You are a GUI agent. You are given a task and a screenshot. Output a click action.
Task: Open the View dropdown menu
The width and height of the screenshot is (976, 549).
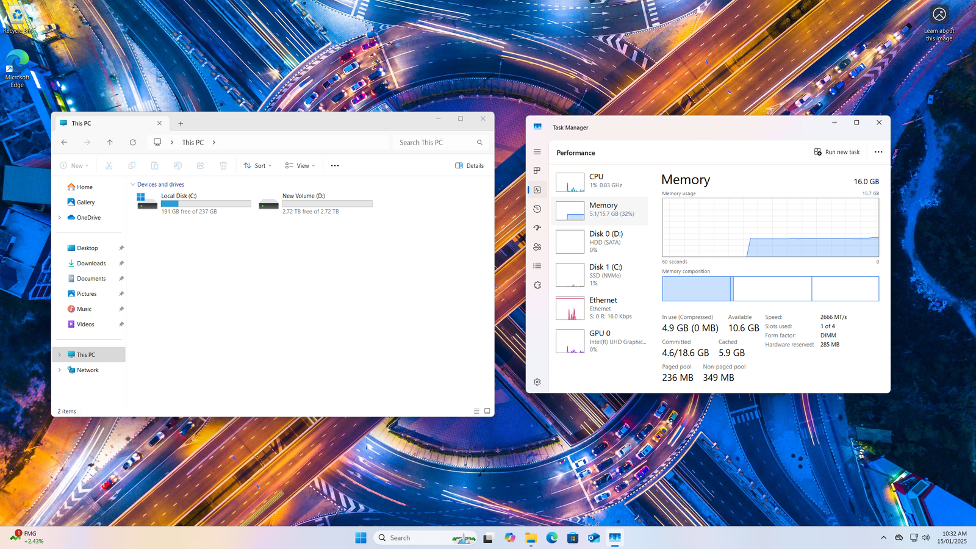300,165
